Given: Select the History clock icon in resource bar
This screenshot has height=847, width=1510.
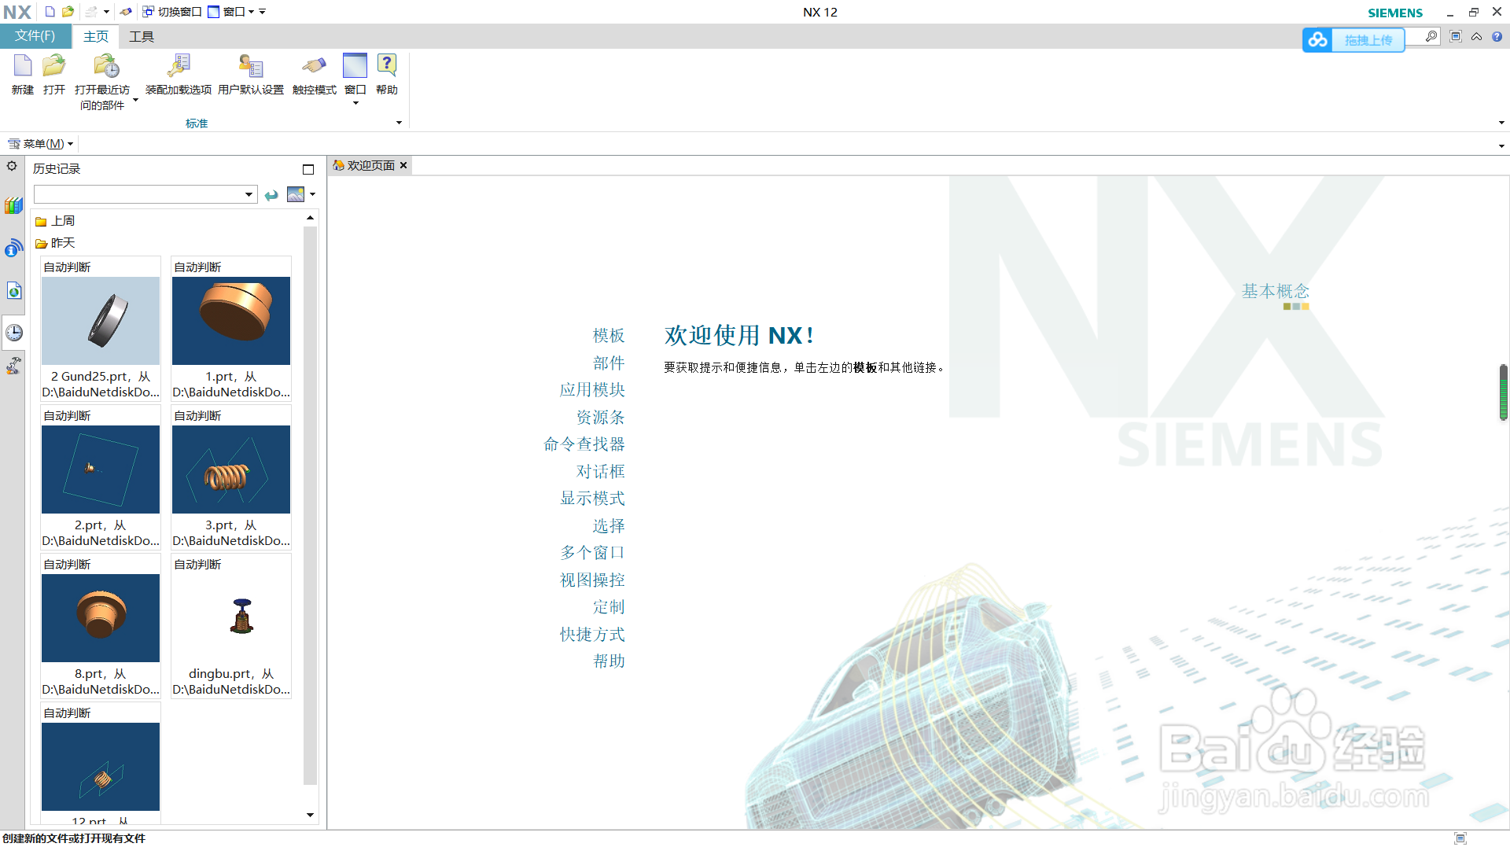Looking at the screenshot, I should coord(13,333).
